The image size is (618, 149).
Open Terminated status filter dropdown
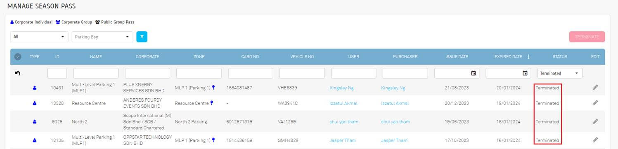(559, 73)
